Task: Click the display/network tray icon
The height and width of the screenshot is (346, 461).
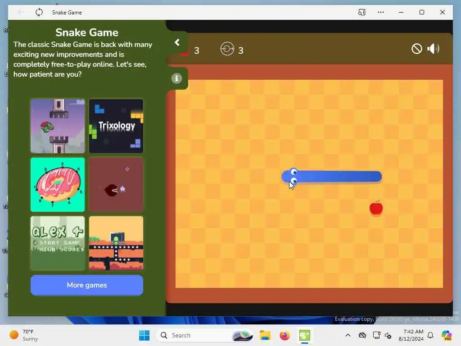Action: [x=376, y=335]
